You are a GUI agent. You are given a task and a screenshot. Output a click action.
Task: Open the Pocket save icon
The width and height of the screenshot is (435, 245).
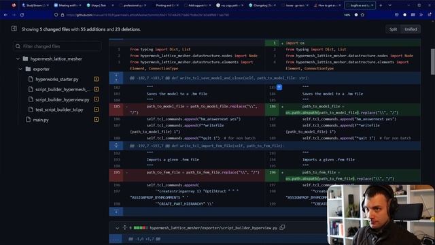point(396,15)
